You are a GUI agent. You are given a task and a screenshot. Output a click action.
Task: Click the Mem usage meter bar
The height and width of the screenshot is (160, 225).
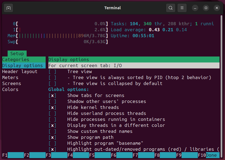click(x=58, y=36)
